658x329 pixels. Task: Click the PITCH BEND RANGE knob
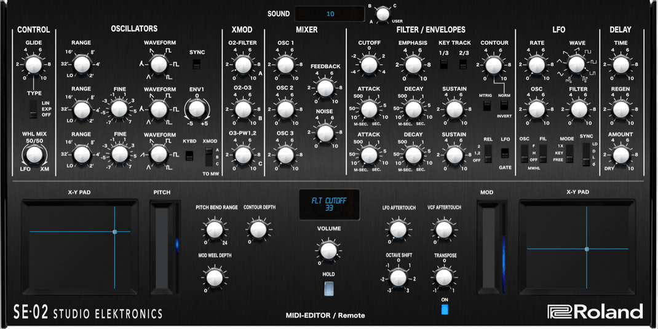pyautogui.click(x=213, y=229)
